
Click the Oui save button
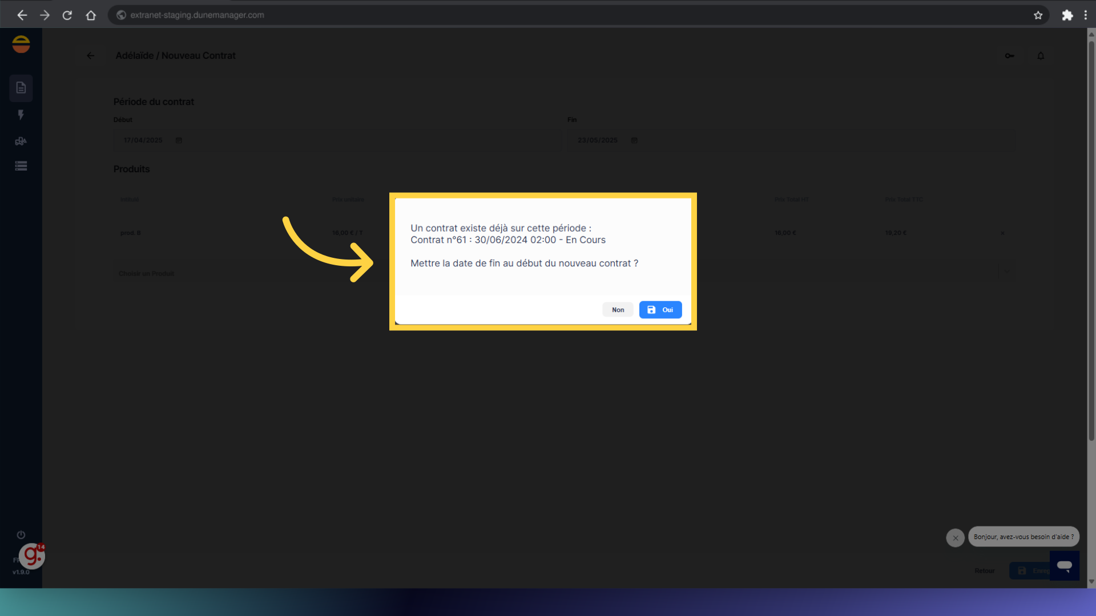660,310
